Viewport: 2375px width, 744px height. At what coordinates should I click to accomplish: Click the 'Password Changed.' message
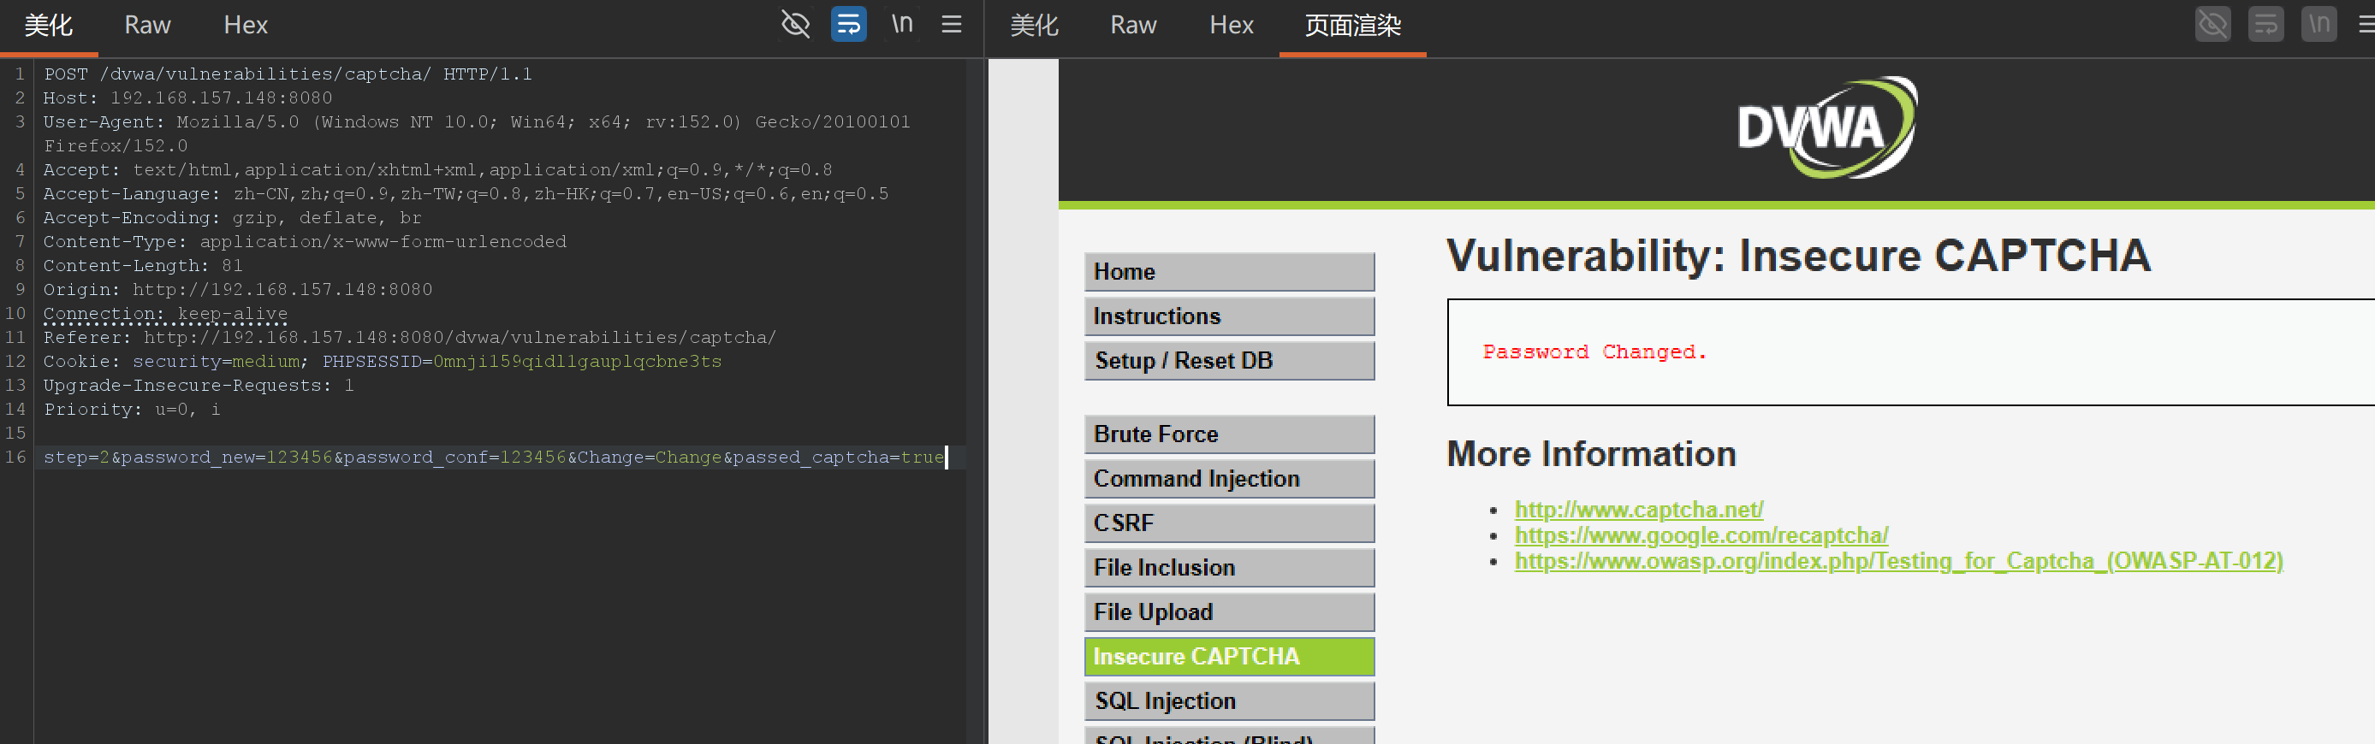click(1594, 351)
